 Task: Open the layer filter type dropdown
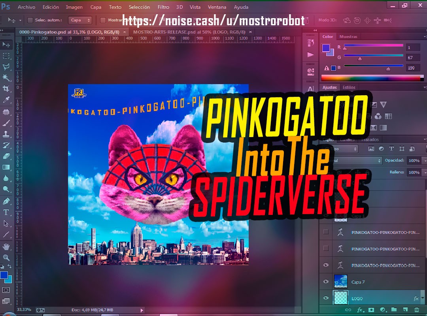(x=340, y=149)
